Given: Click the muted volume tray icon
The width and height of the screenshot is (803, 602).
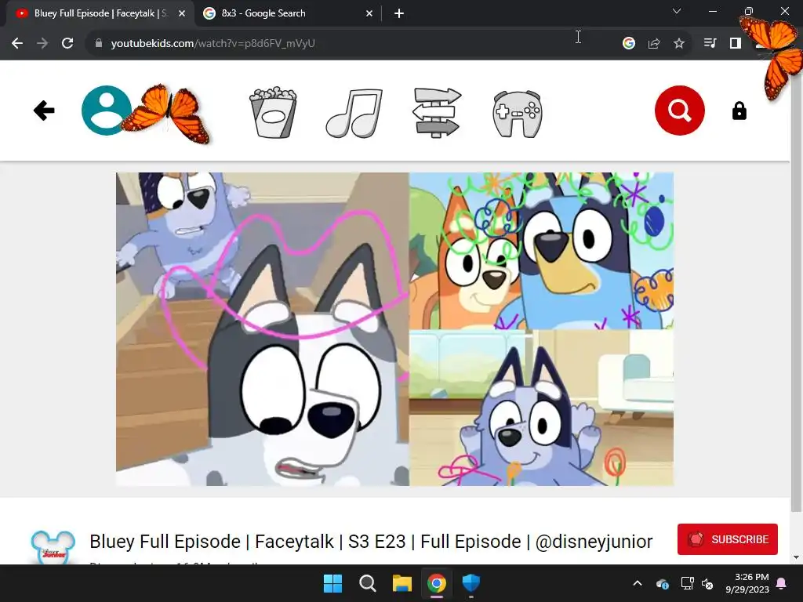Looking at the screenshot, I should click(708, 583).
